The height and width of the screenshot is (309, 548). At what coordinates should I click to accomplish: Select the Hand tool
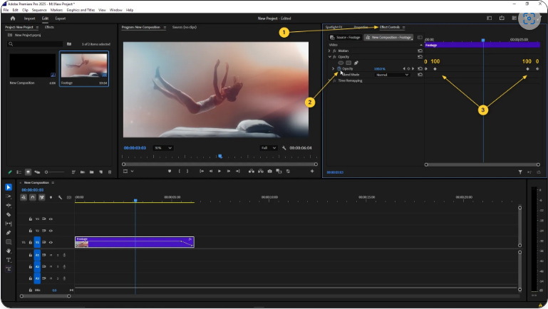(x=9, y=251)
